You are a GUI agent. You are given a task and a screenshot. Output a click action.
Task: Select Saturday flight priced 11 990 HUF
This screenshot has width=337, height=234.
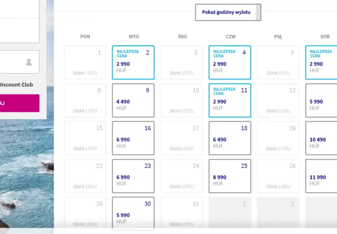click(x=321, y=176)
